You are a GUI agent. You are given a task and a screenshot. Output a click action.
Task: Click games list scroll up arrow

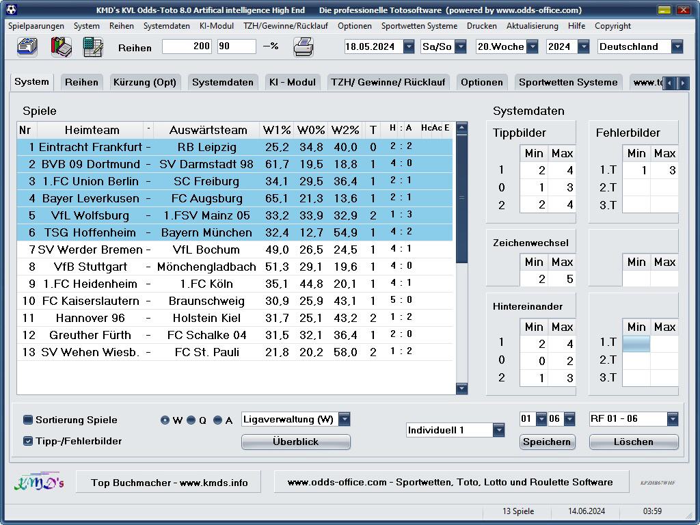pos(462,127)
